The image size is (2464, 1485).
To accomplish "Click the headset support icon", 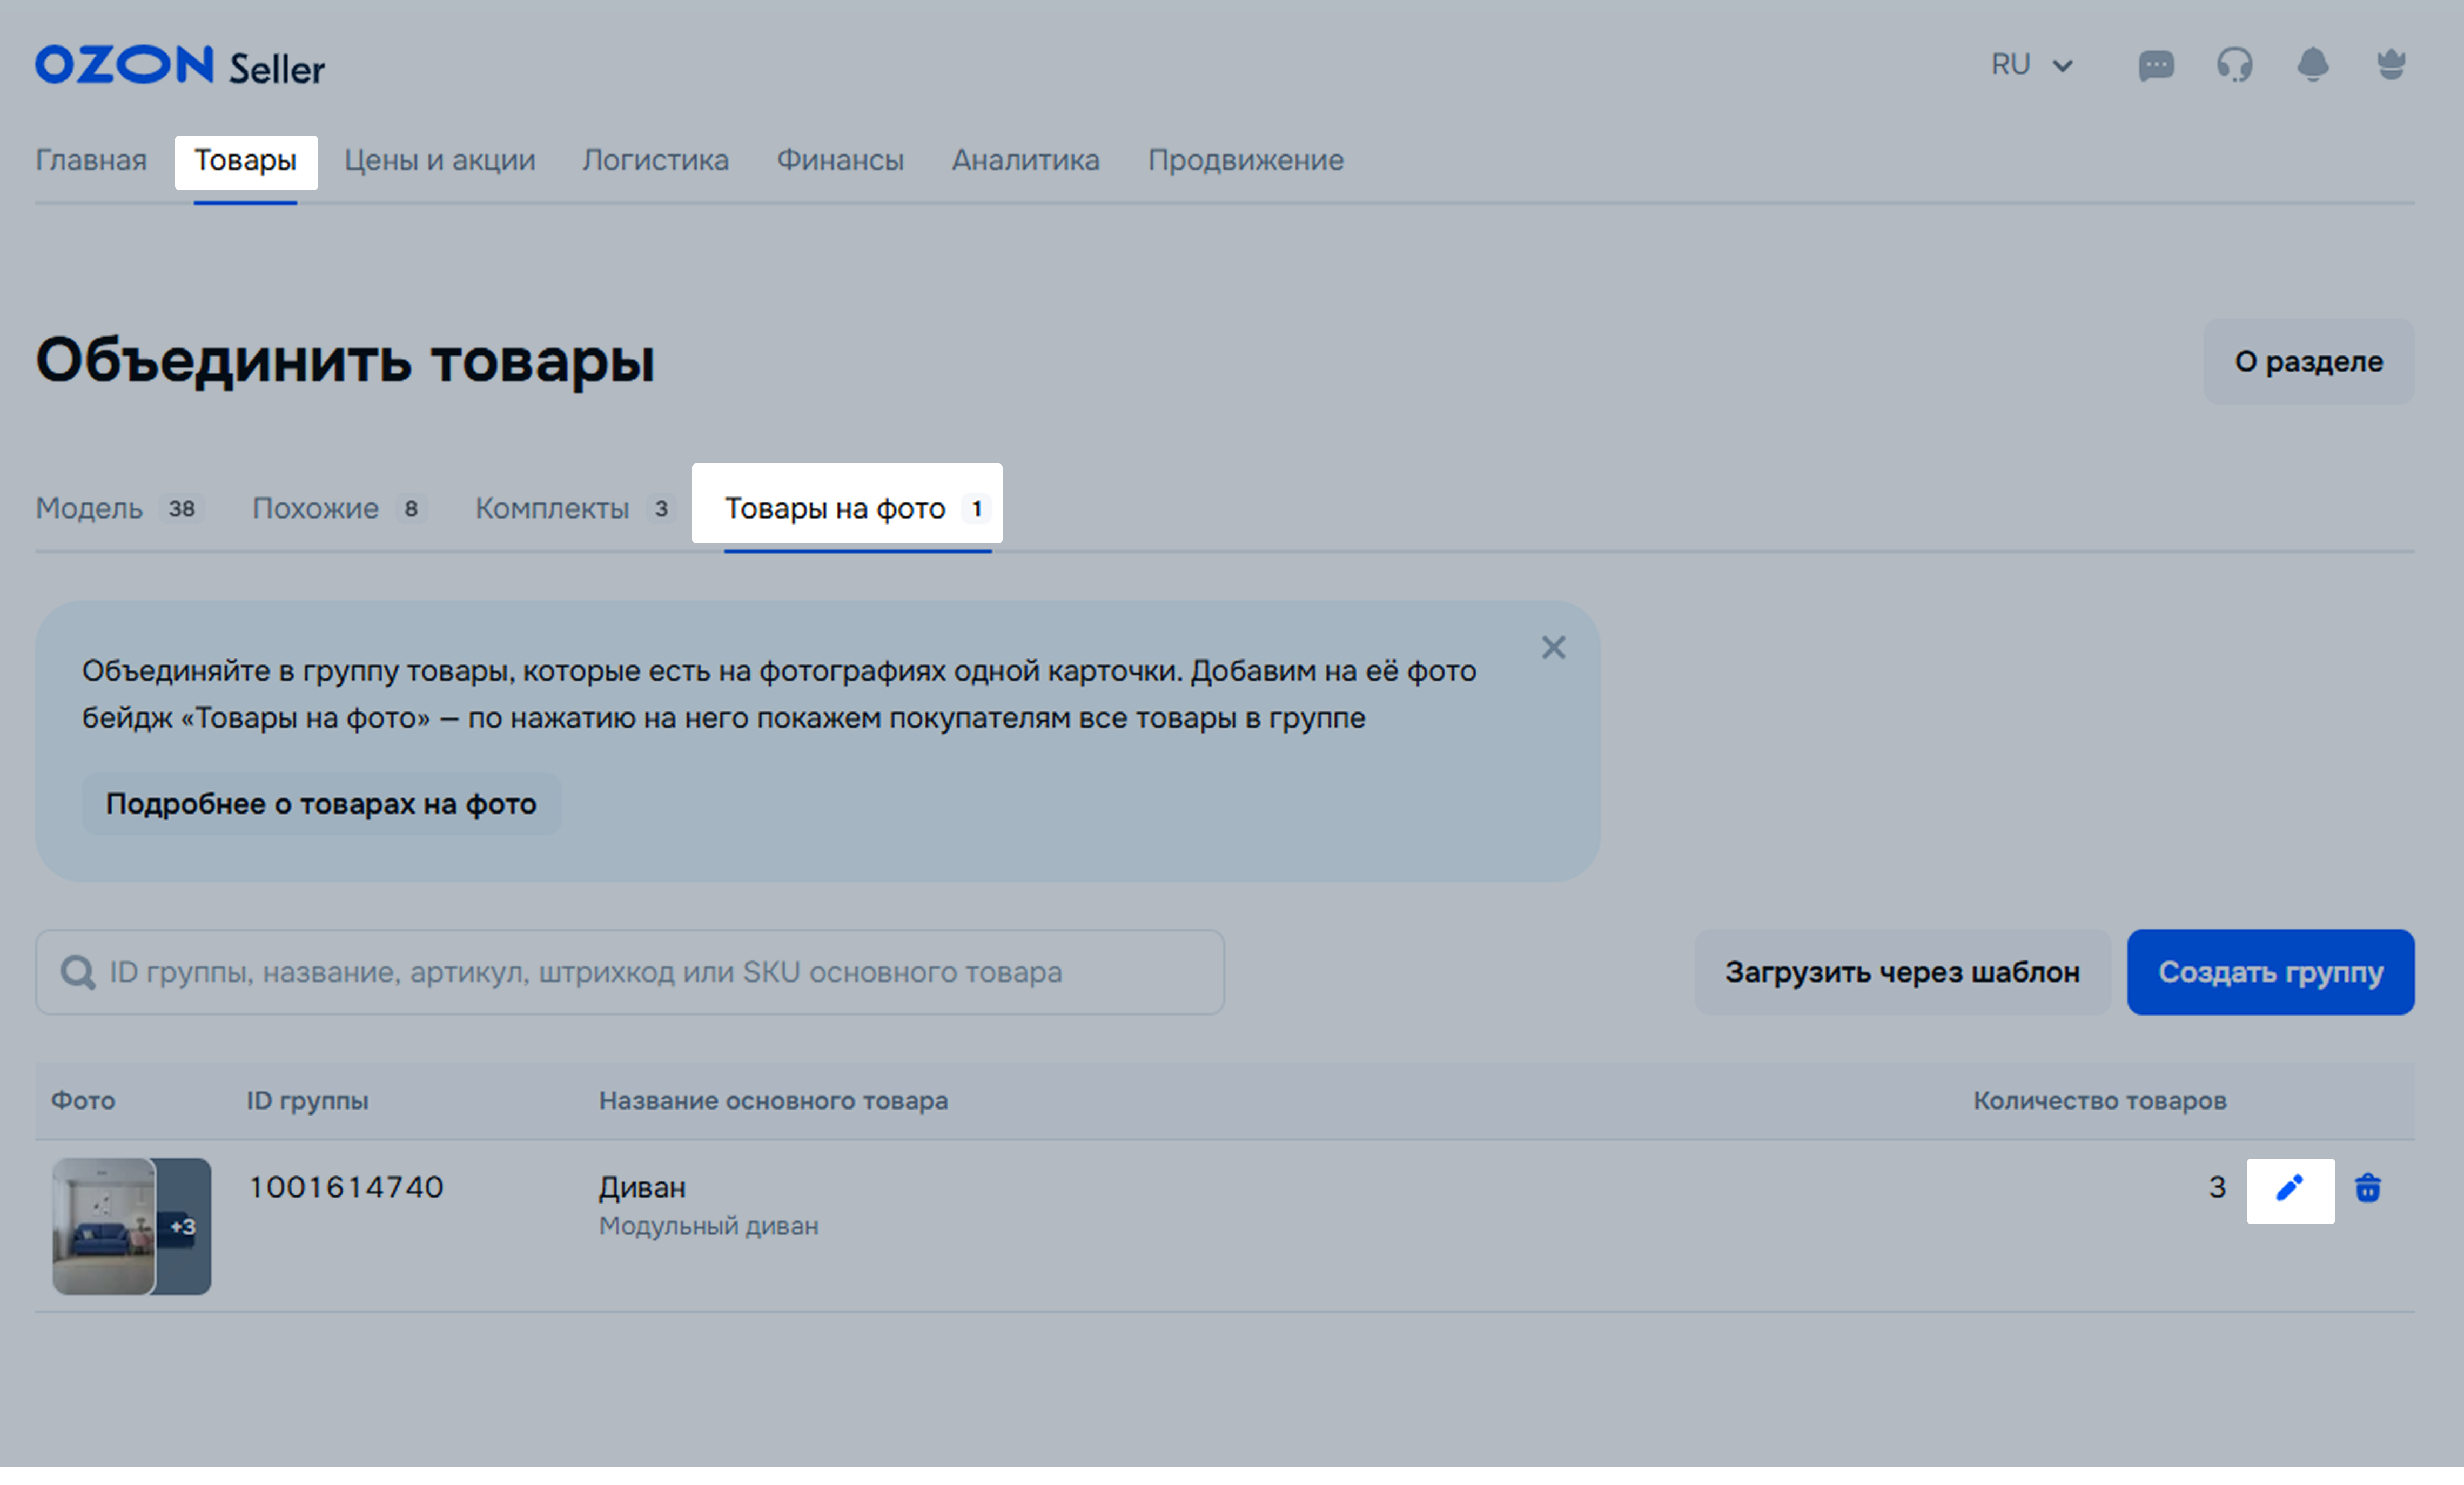I will (x=2234, y=66).
